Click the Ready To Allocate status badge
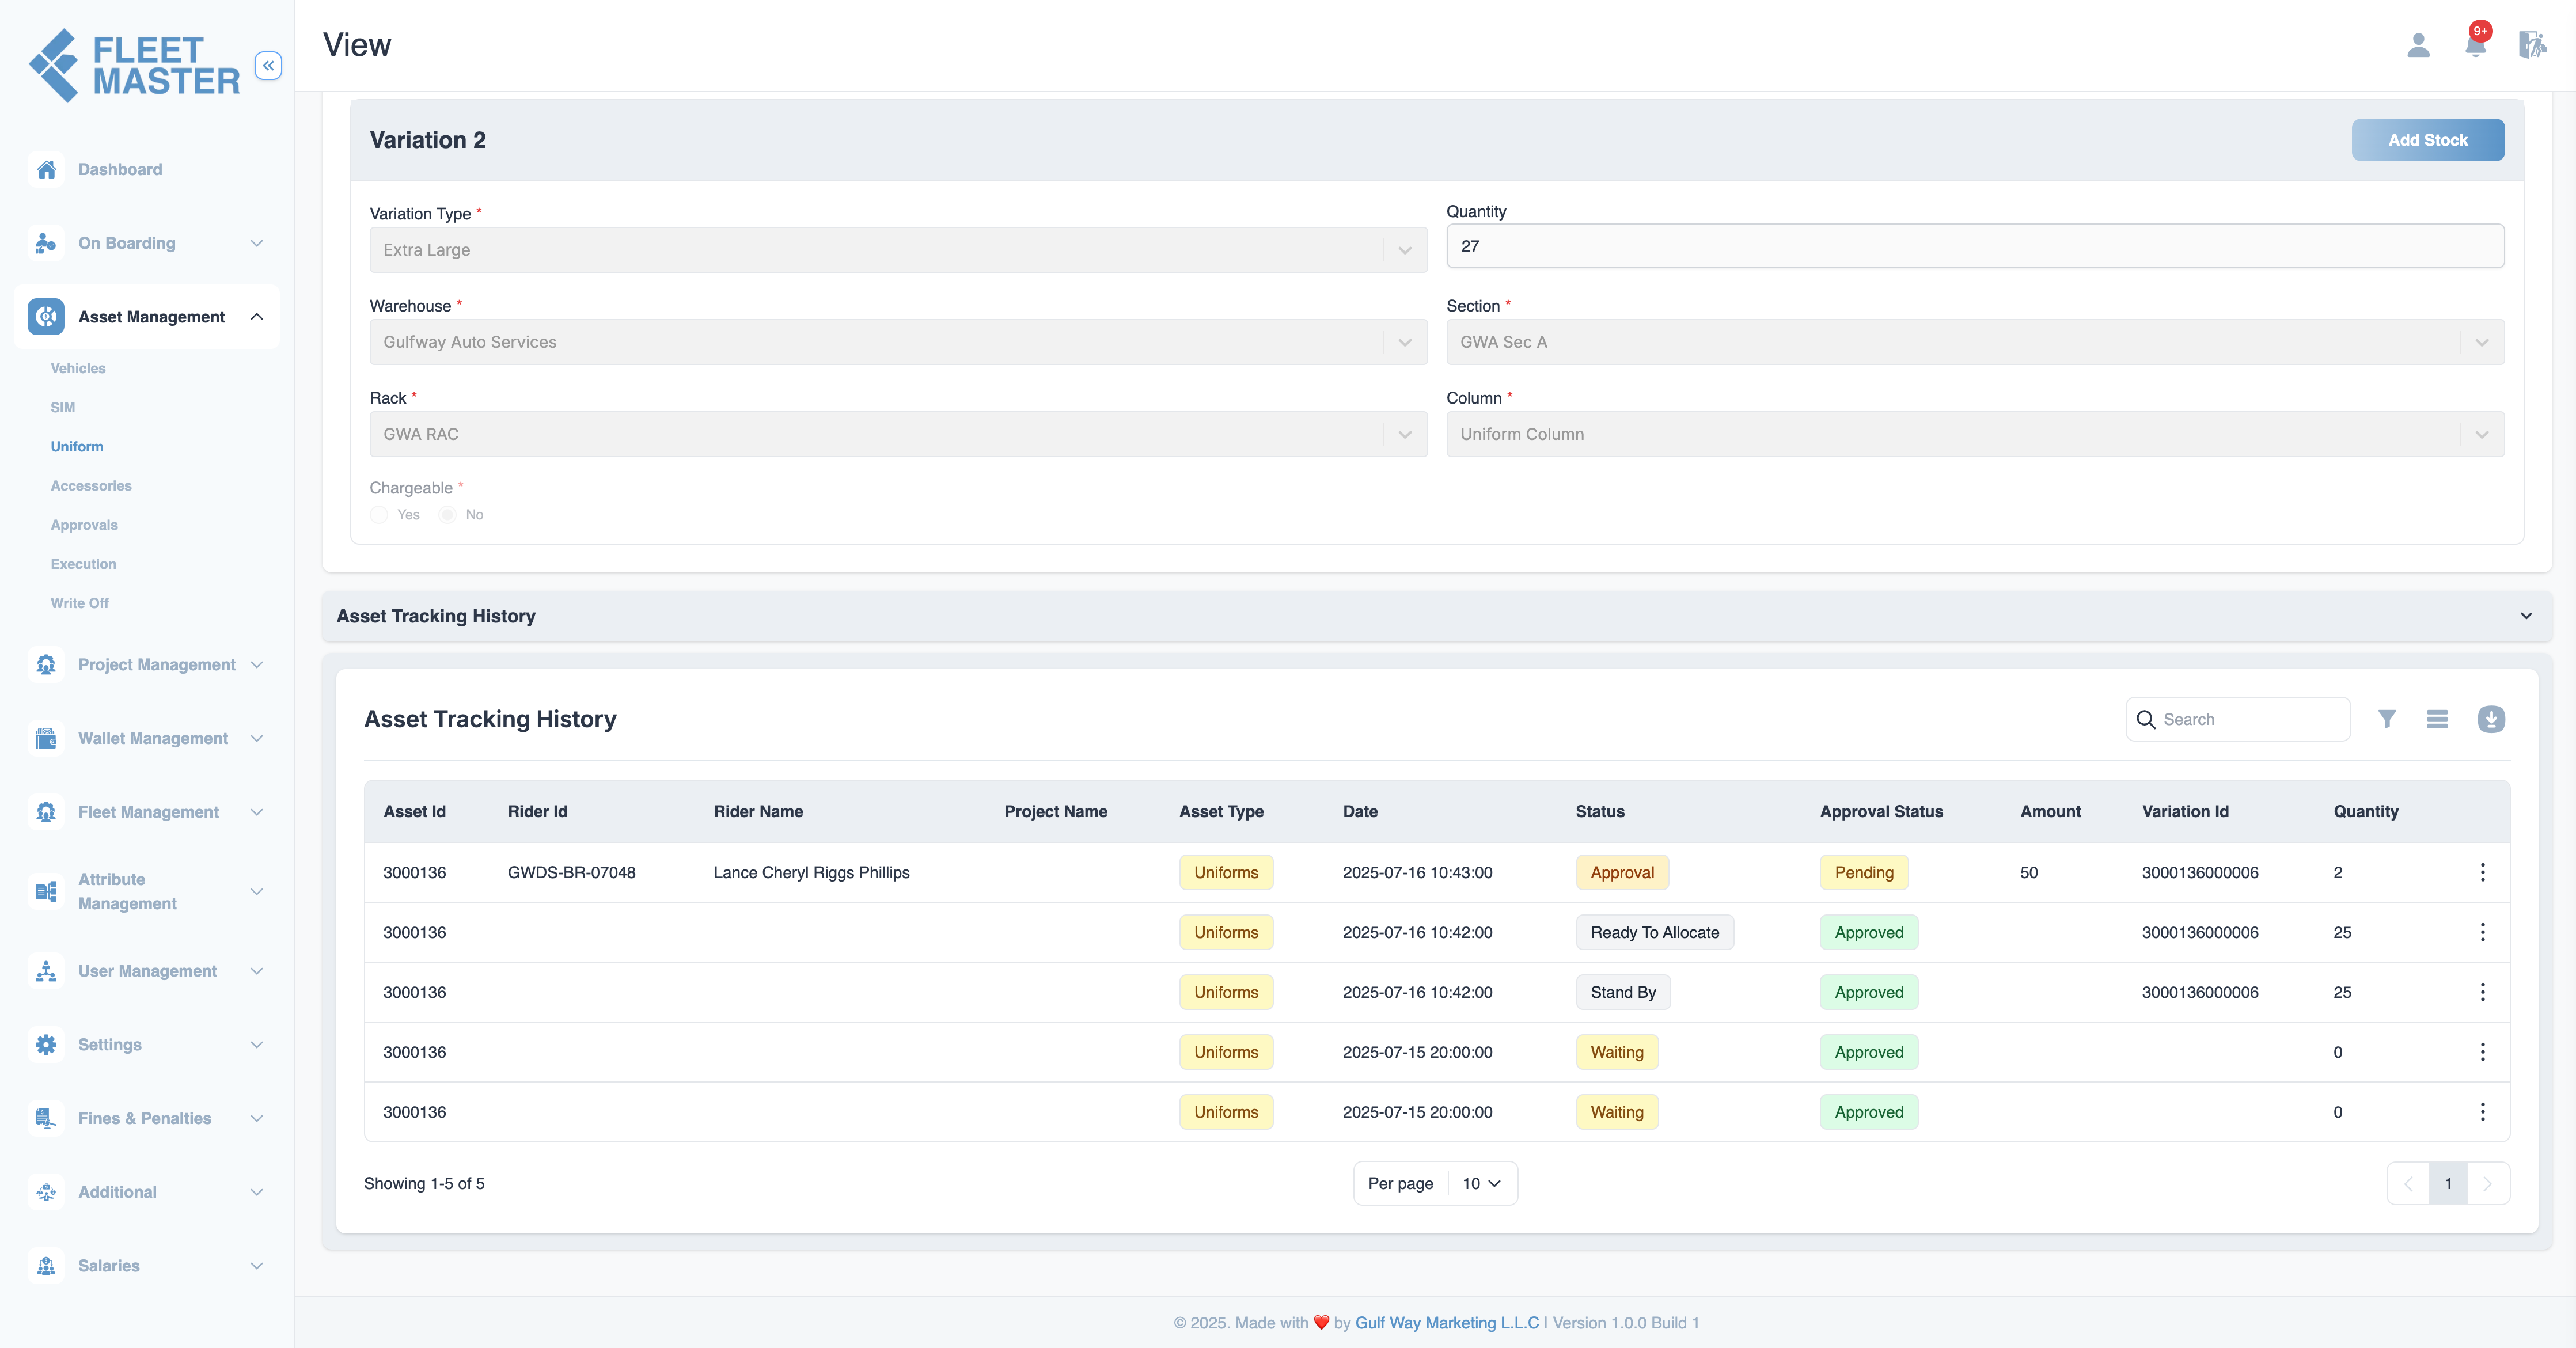 coord(1654,932)
